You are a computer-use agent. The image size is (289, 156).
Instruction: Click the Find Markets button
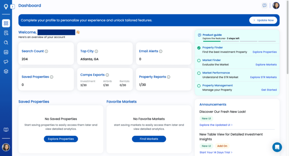(149, 139)
